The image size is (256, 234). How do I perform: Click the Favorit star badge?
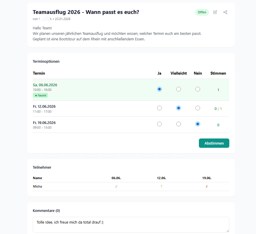point(40,95)
